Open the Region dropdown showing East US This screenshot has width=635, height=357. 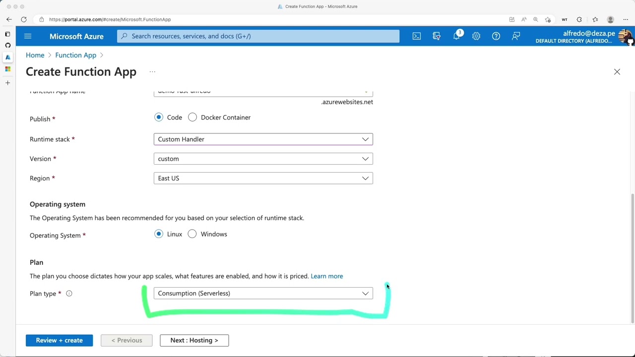[x=263, y=178]
